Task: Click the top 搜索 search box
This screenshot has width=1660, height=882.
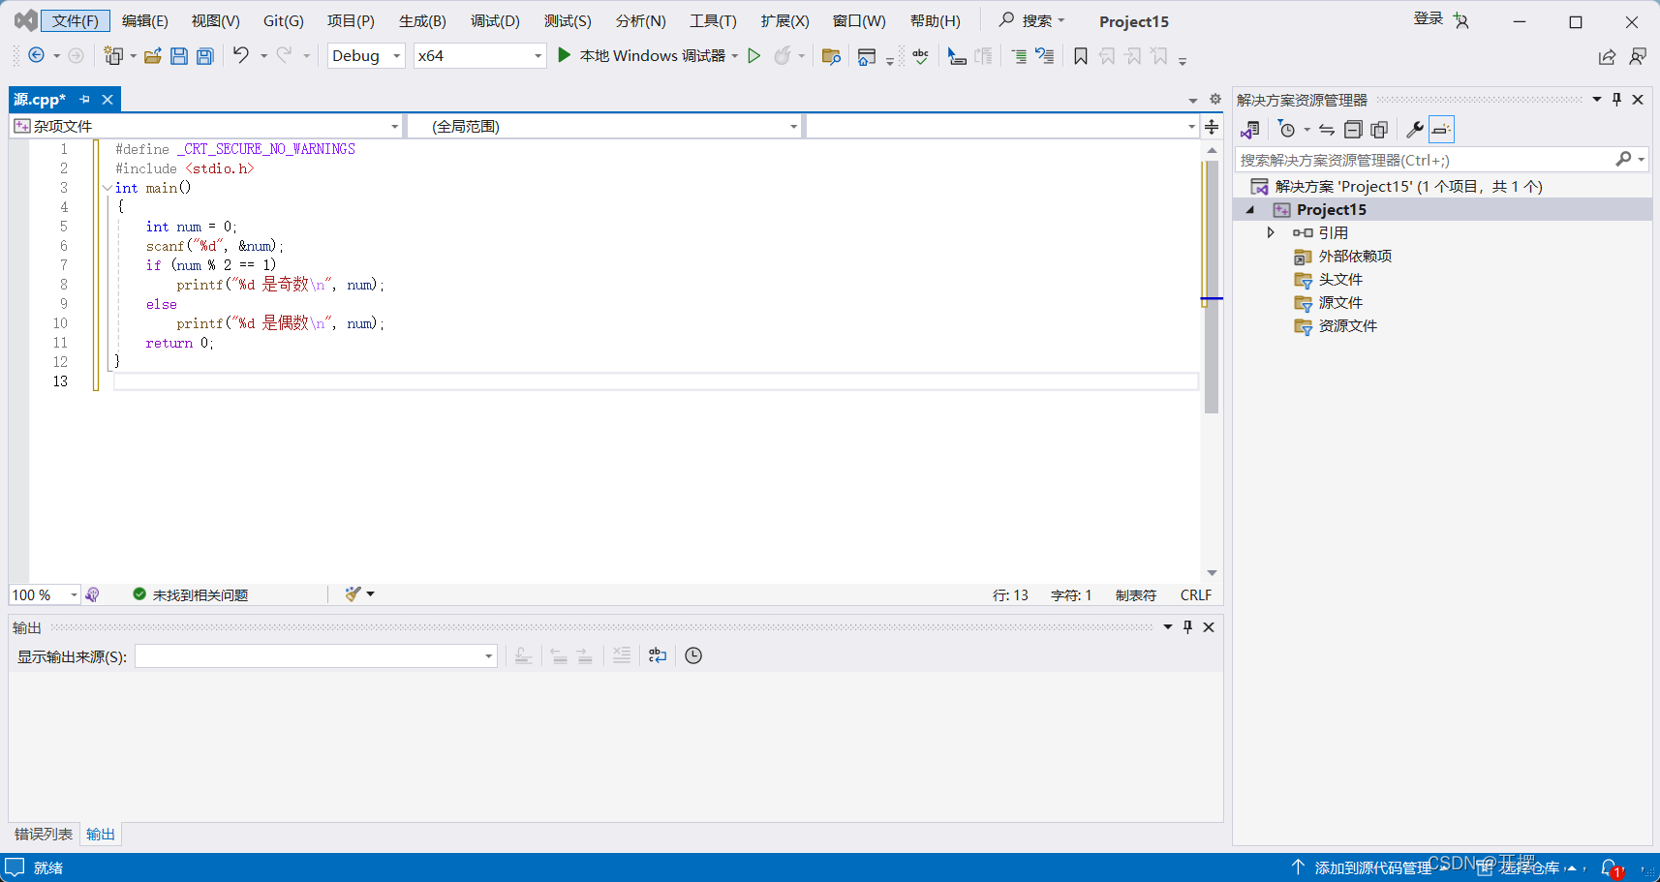Action: [x=1032, y=20]
